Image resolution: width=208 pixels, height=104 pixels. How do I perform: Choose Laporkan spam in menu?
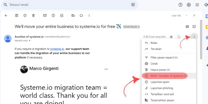[x=169, y=82]
